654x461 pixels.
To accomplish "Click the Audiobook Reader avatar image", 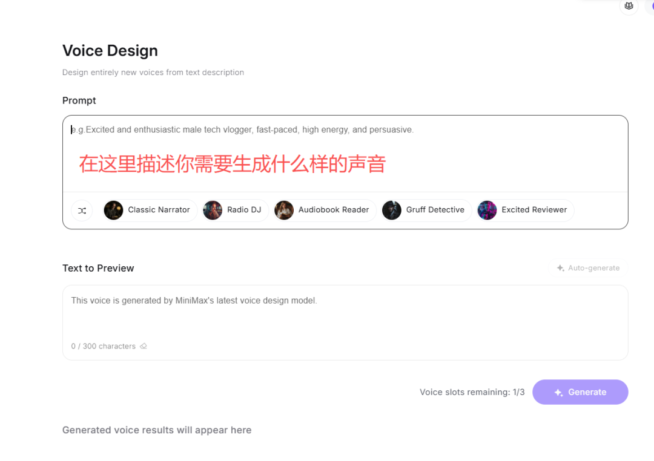I will point(284,210).
